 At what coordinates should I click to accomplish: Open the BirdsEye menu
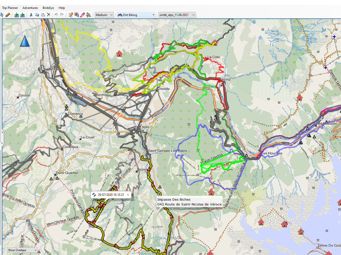coord(48,8)
